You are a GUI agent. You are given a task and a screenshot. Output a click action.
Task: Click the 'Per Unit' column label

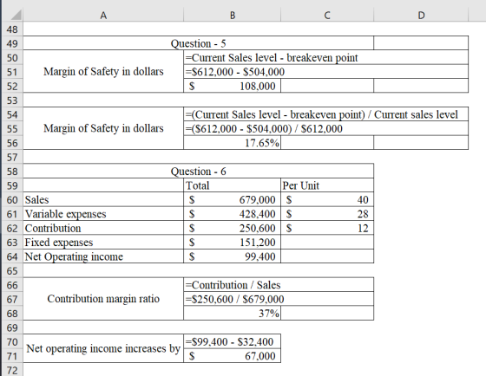point(327,185)
